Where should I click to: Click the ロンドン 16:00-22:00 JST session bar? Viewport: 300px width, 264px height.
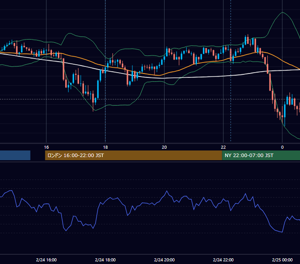tap(133, 155)
